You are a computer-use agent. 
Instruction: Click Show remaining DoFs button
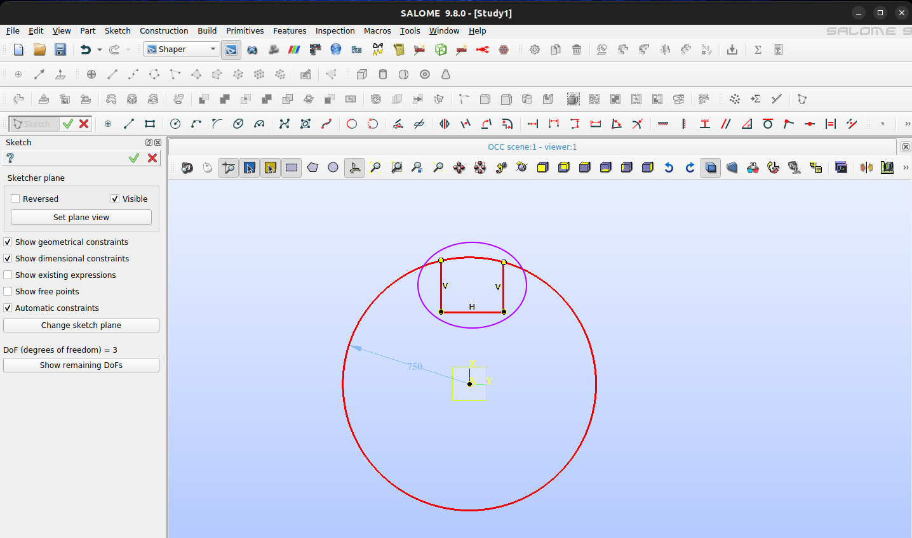81,365
